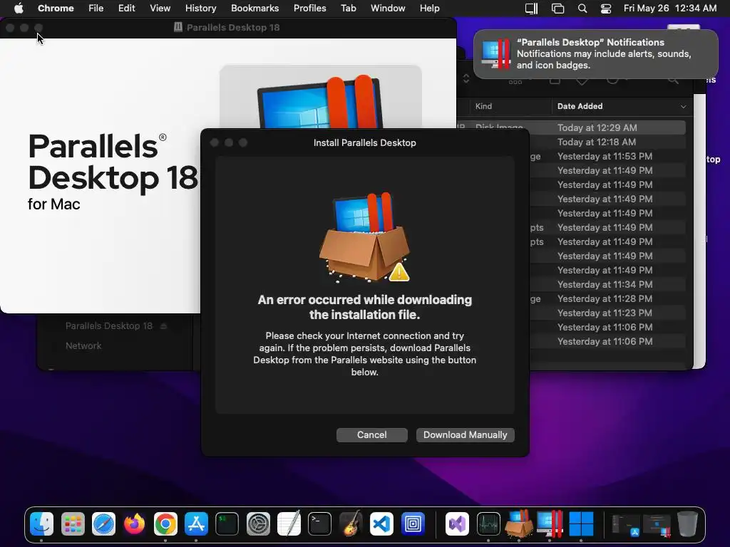Click the sidebar panel icon in menu bar
This screenshot has height=547, width=730.
click(531, 9)
